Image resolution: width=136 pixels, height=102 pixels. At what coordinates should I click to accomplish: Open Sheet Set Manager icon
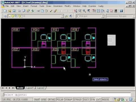pos(107,11)
